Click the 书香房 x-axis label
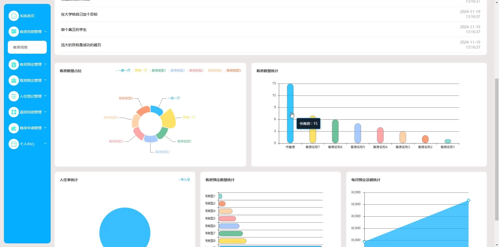Image resolution: width=499 pixels, height=247 pixels. pos(290,147)
